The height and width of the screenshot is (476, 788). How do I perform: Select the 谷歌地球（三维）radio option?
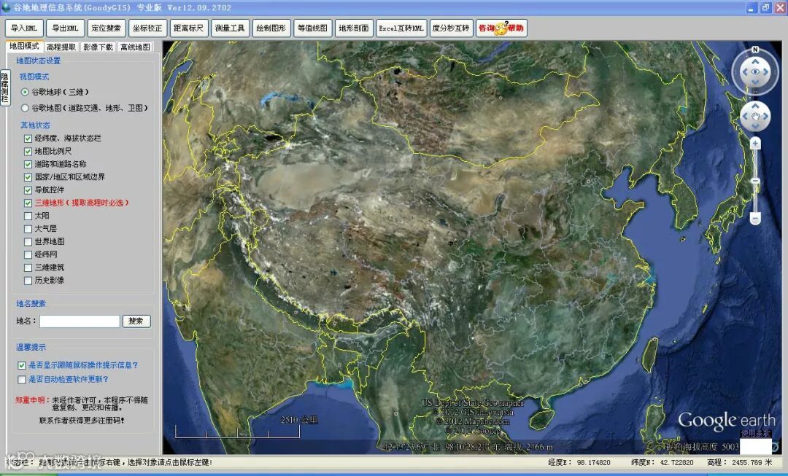25,93
